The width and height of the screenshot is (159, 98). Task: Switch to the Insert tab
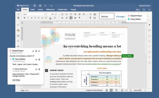click(32, 10)
